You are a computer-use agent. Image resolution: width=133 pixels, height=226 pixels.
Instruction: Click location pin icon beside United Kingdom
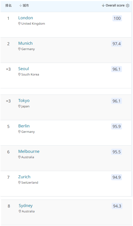19,23
